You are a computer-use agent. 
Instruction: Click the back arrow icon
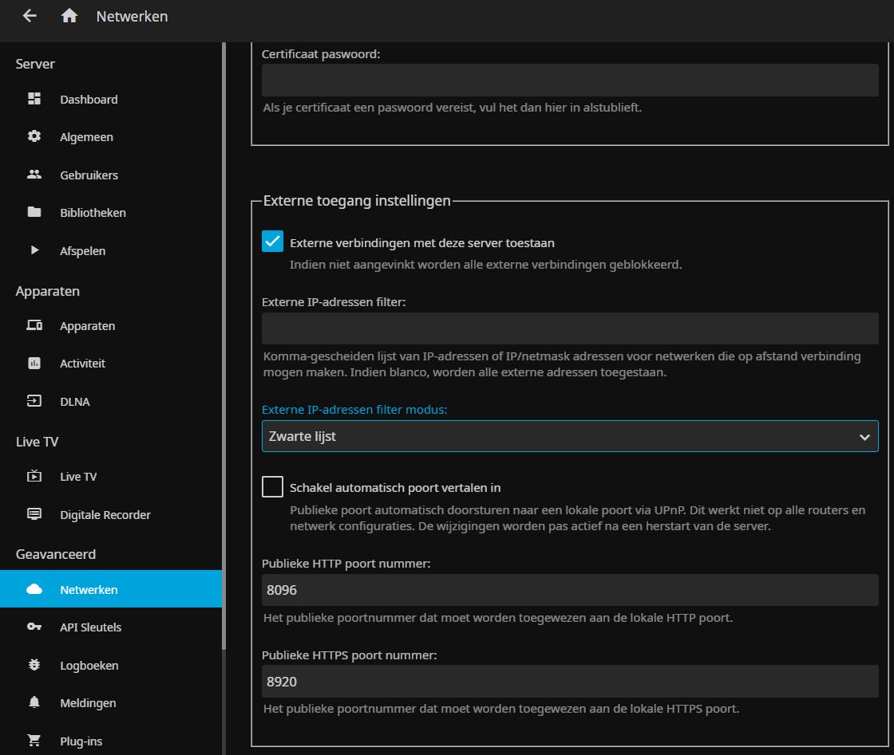tap(30, 16)
